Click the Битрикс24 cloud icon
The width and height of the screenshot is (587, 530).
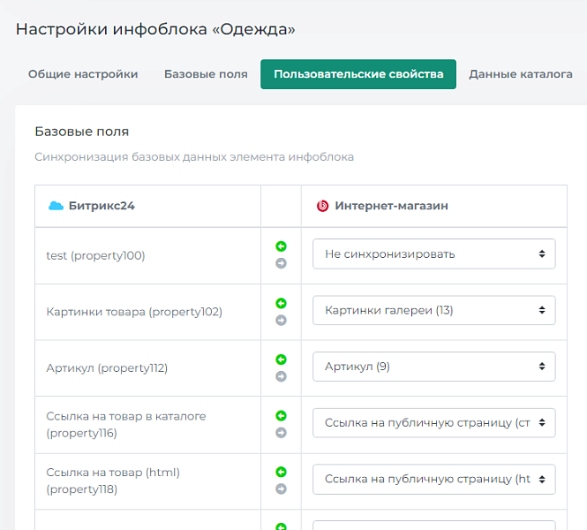tap(56, 206)
